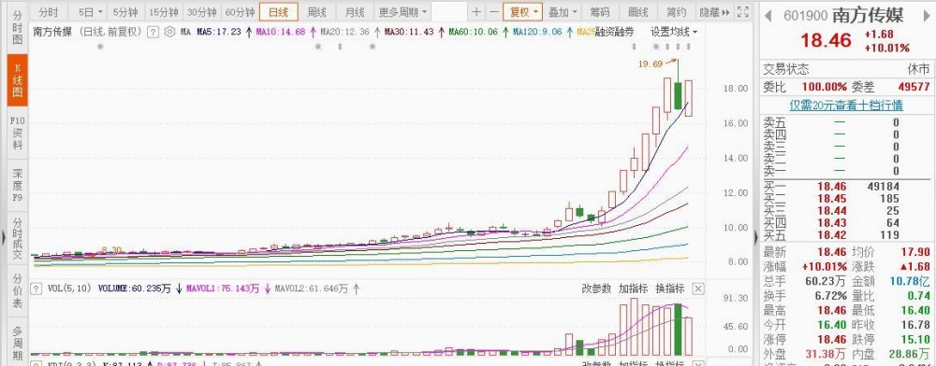
Task: Click 加指标 in the VOL panel
Action: tap(633, 289)
